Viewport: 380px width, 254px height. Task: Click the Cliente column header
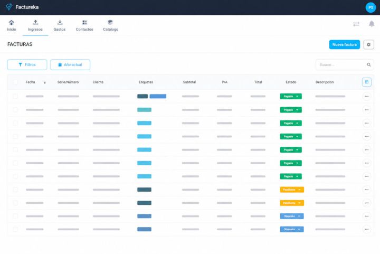click(98, 82)
